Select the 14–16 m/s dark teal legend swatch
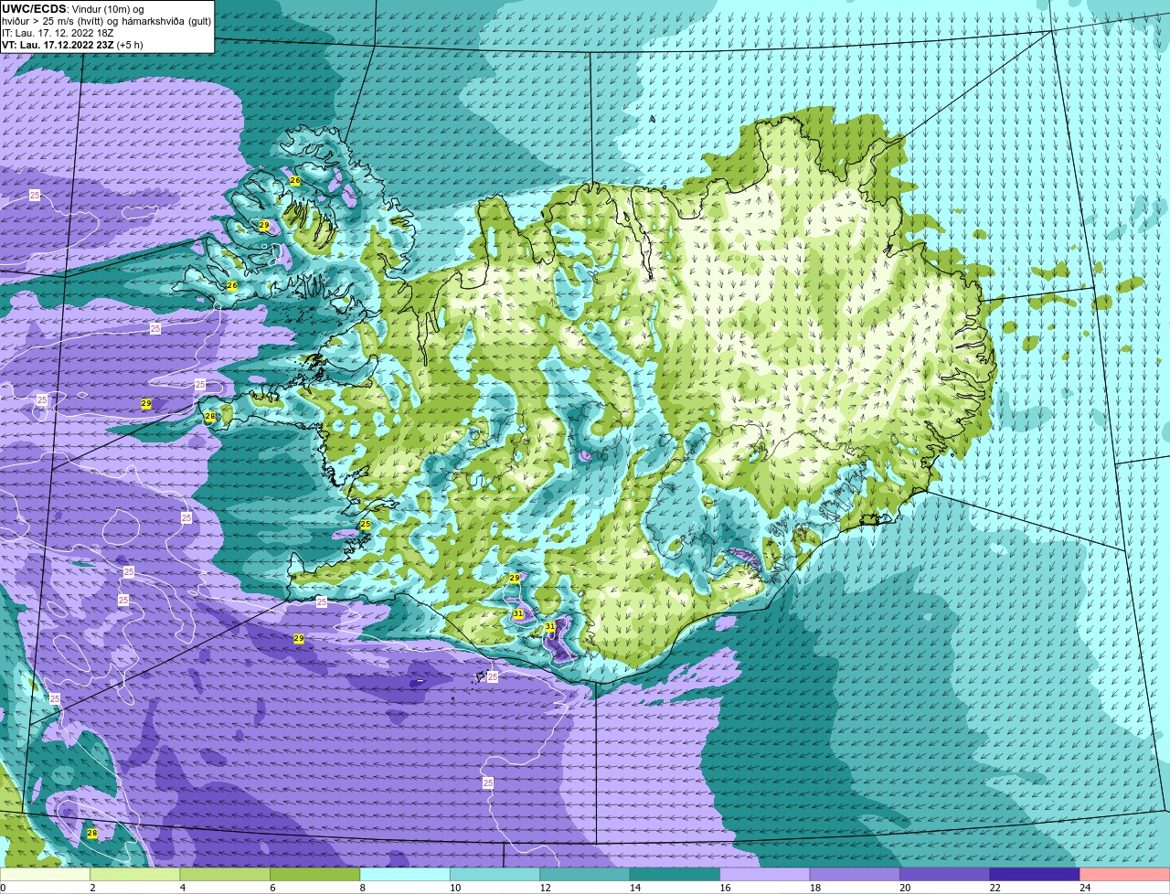 coord(675,875)
